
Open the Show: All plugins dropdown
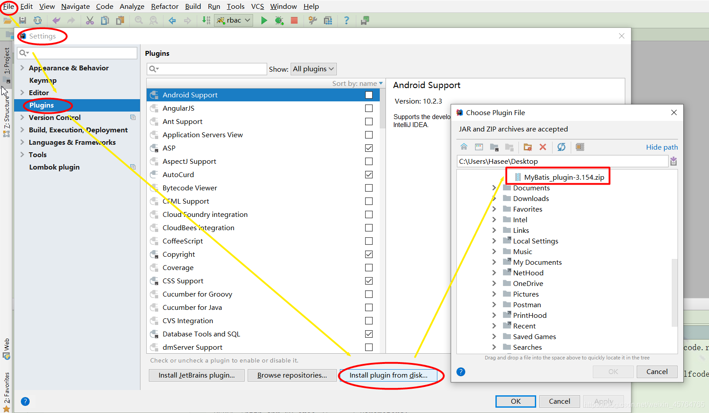pos(313,69)
